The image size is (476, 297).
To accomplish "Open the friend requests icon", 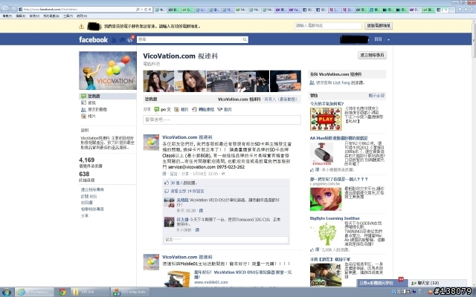I will (x=114, y=39).
